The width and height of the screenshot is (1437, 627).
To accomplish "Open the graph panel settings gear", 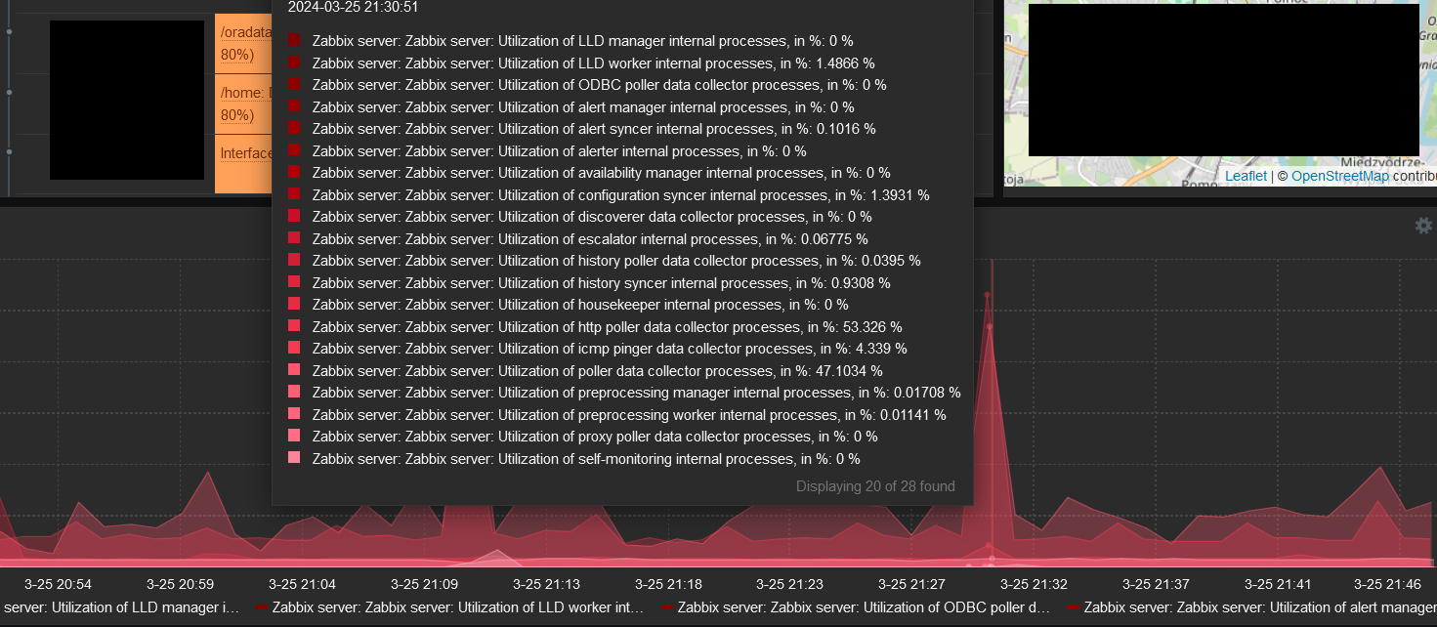I will (x=1423, y=225).
